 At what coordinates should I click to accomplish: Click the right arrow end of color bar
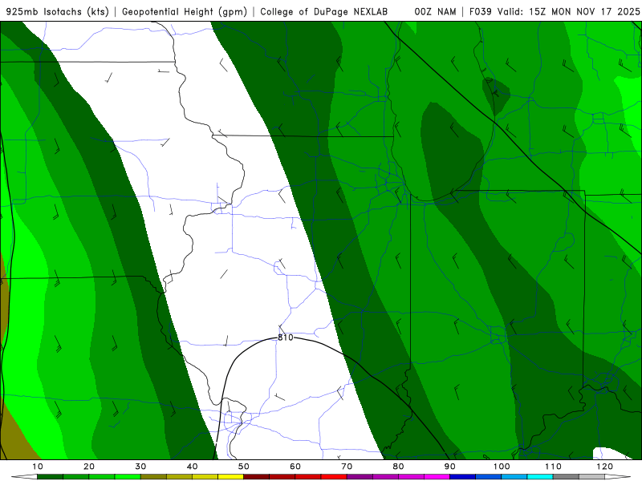617,477
